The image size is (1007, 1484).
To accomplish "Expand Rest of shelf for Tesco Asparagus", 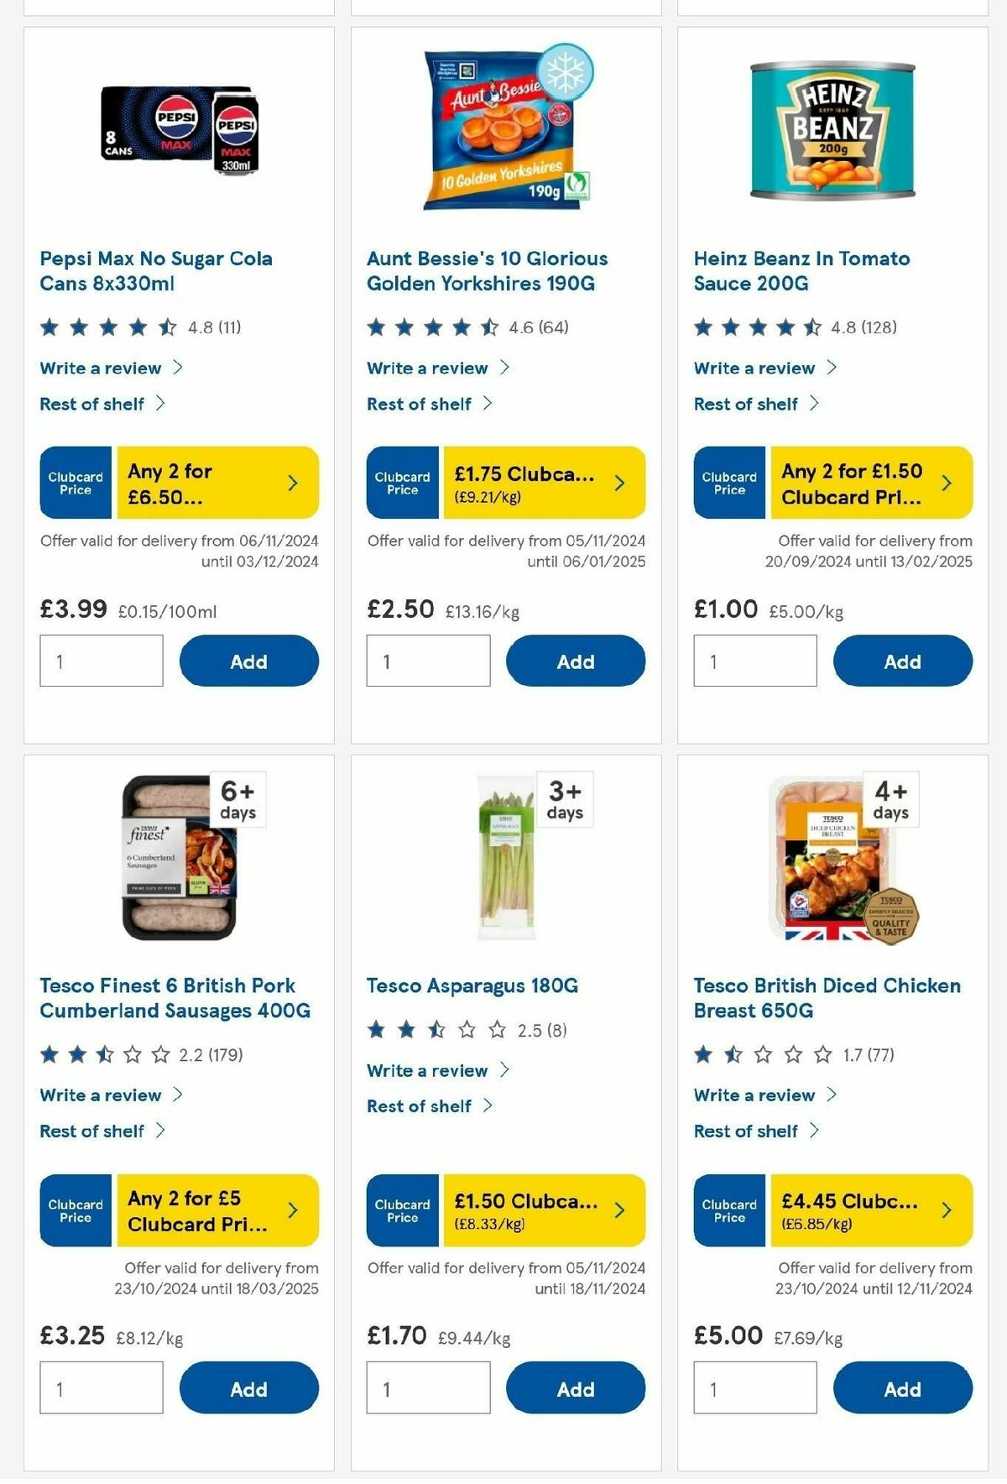I will point(418,1105).
